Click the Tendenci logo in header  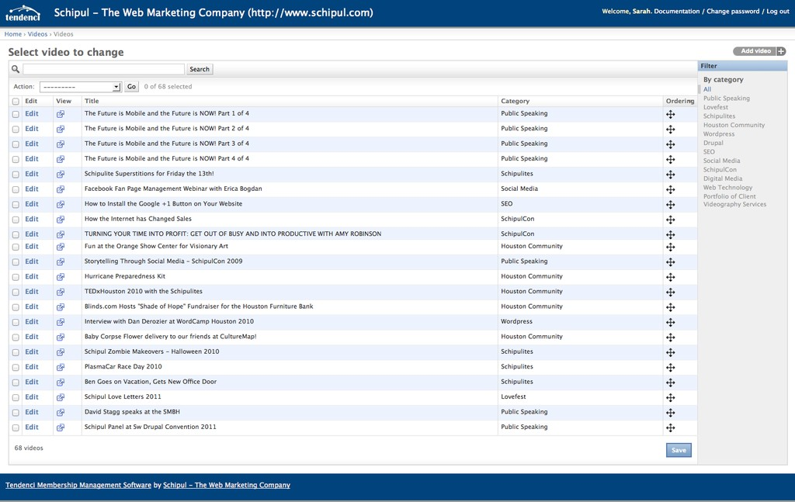pyautogui.click(x=23, y=12)
